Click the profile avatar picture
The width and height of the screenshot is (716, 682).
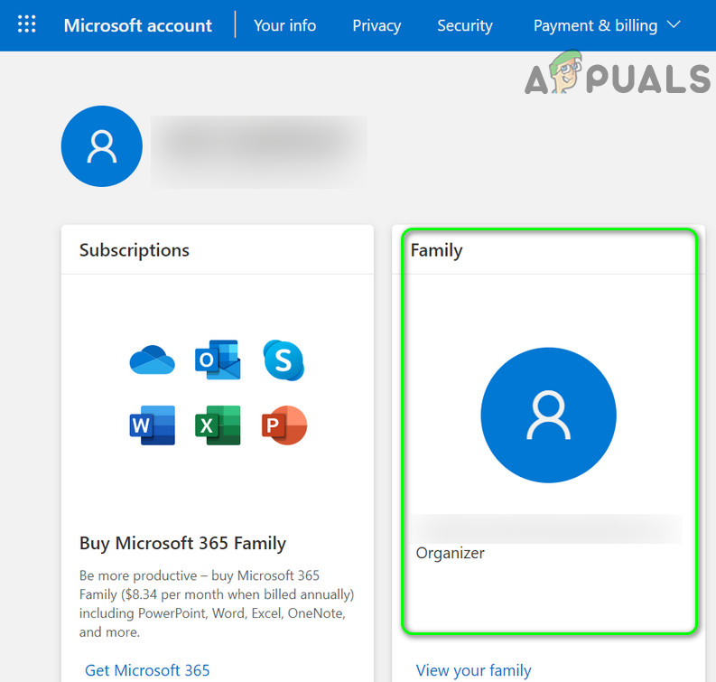click(x=102, y=146)
